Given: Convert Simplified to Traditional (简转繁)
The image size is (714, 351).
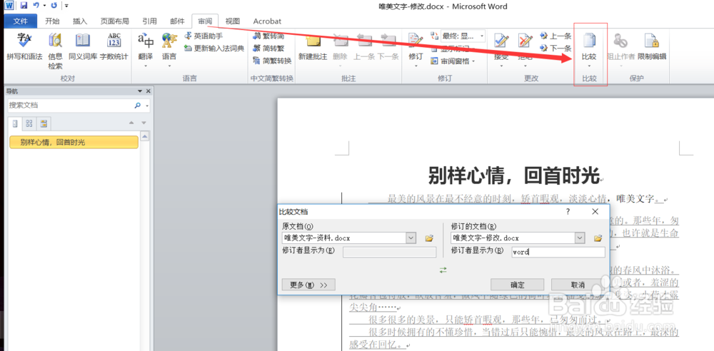Looking at the screenshot, I should pyautogui.click(x=268, y=49).
